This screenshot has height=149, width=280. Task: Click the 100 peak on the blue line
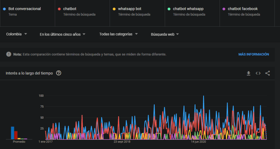pyautogui.click(x=203, y=96)
